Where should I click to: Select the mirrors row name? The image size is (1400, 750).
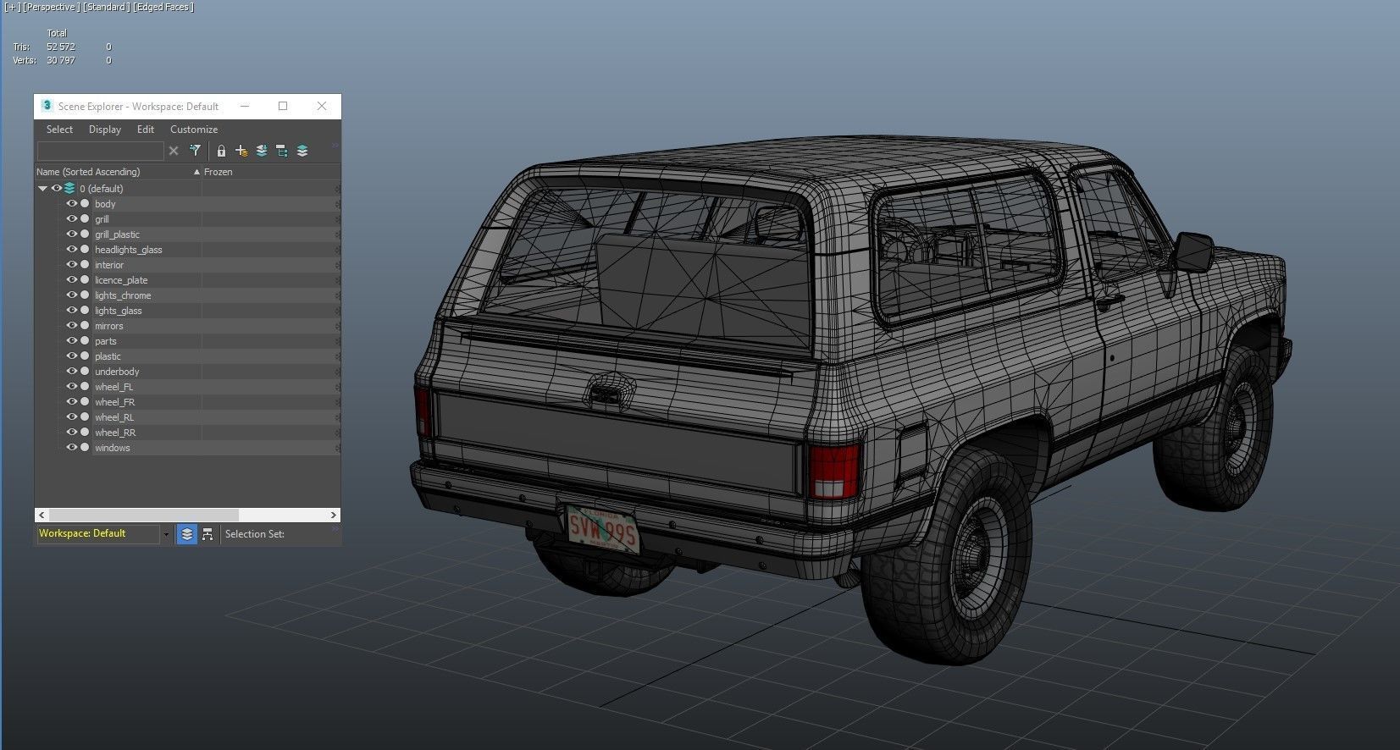click(x=109, y=326)
